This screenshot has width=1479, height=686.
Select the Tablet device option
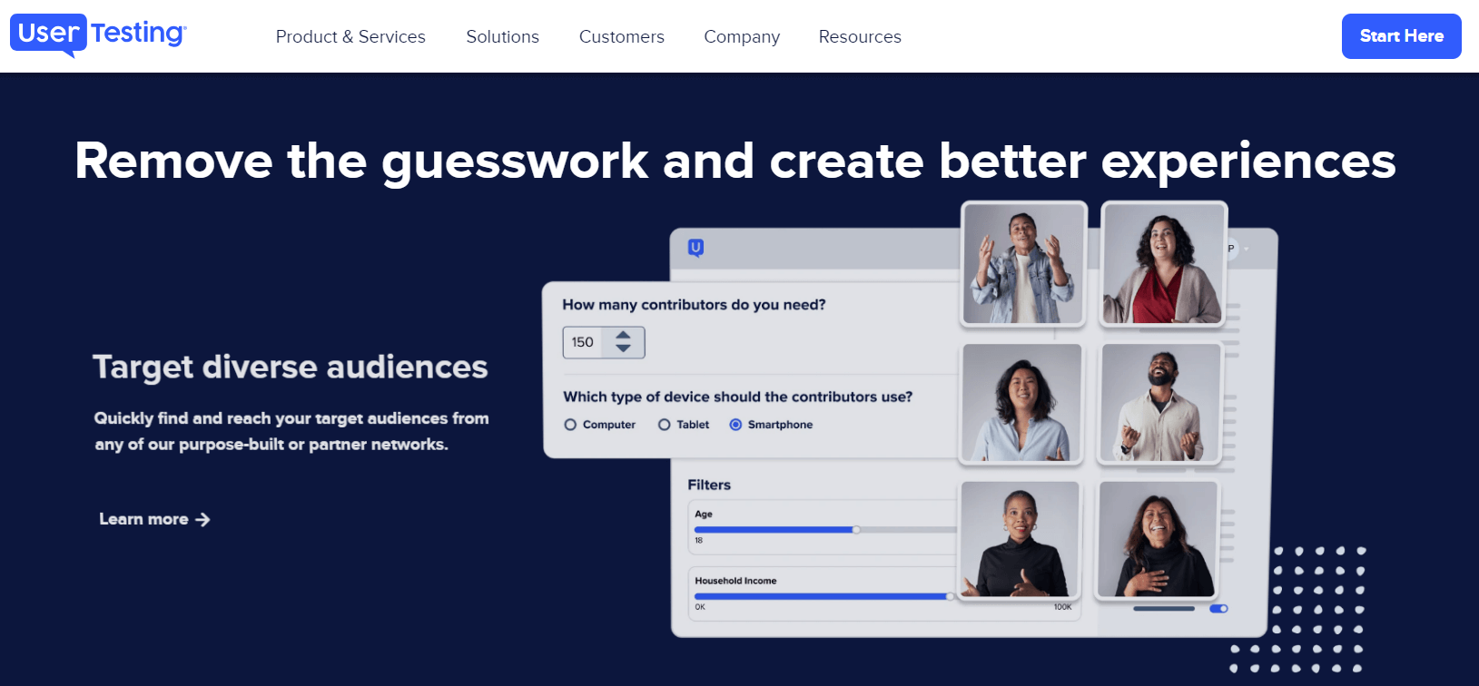click(x=665, y=425)
